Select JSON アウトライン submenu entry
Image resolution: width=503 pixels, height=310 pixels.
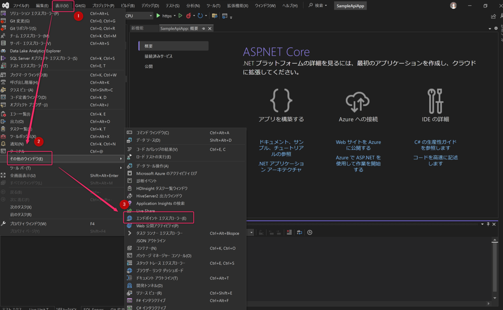185,241
